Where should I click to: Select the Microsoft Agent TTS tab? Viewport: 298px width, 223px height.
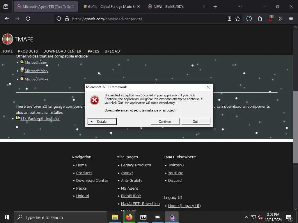tap(46, 6)
